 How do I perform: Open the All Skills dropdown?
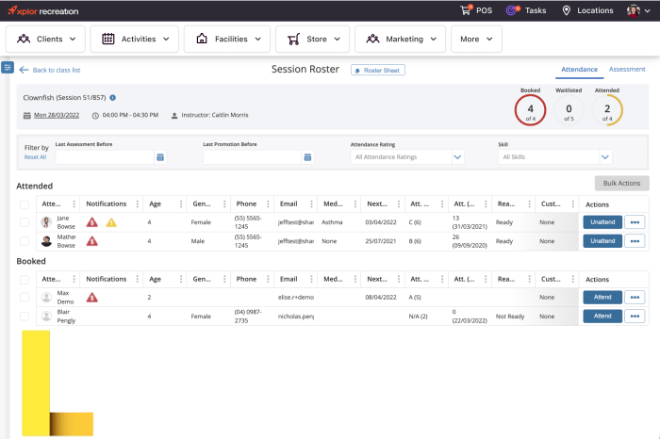click(554, 157)
